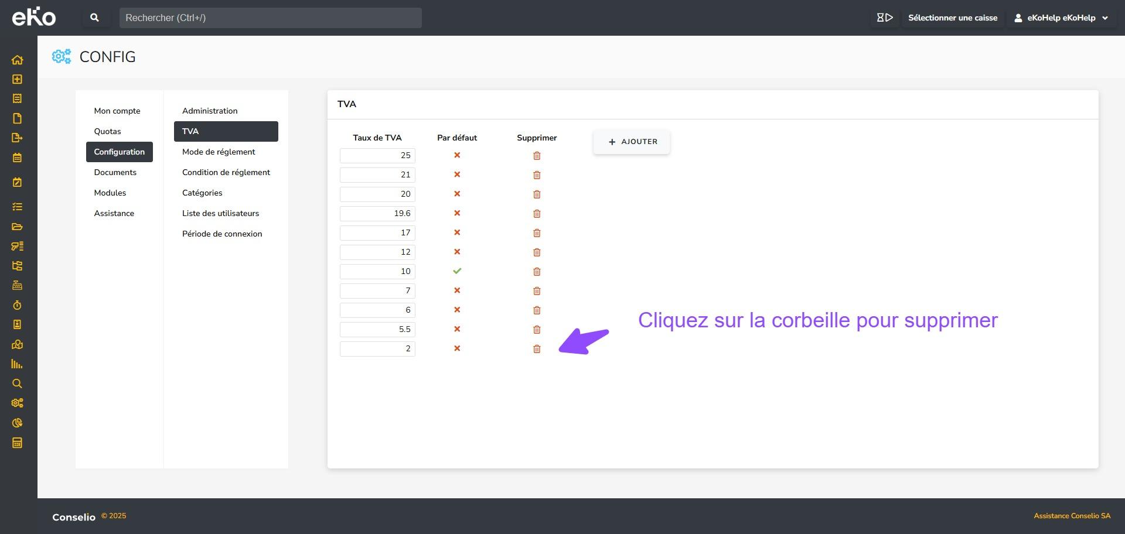Viewport: 1125px width, 534px height.
Task: Click the calculator icon in sidebar
Action: pos(17,443)
